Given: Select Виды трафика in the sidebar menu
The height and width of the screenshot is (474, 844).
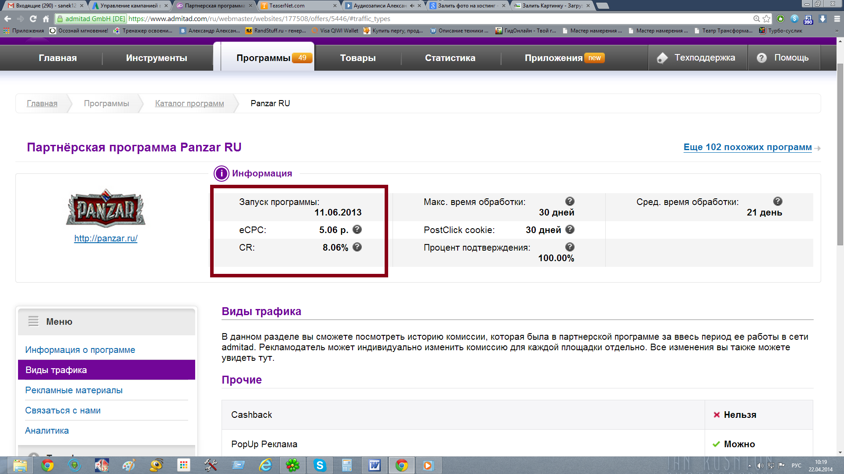Looking at the screenshot, I should click(x=106, y=370).
